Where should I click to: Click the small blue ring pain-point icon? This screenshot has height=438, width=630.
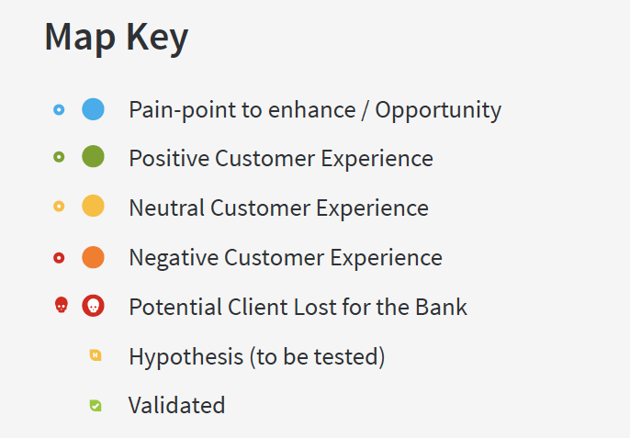tap(59, 110)
